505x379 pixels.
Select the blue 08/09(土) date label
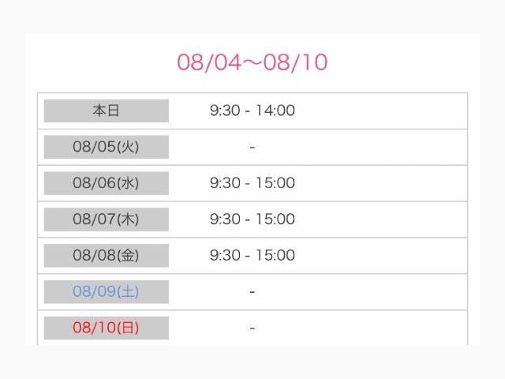tap(107, 291)
